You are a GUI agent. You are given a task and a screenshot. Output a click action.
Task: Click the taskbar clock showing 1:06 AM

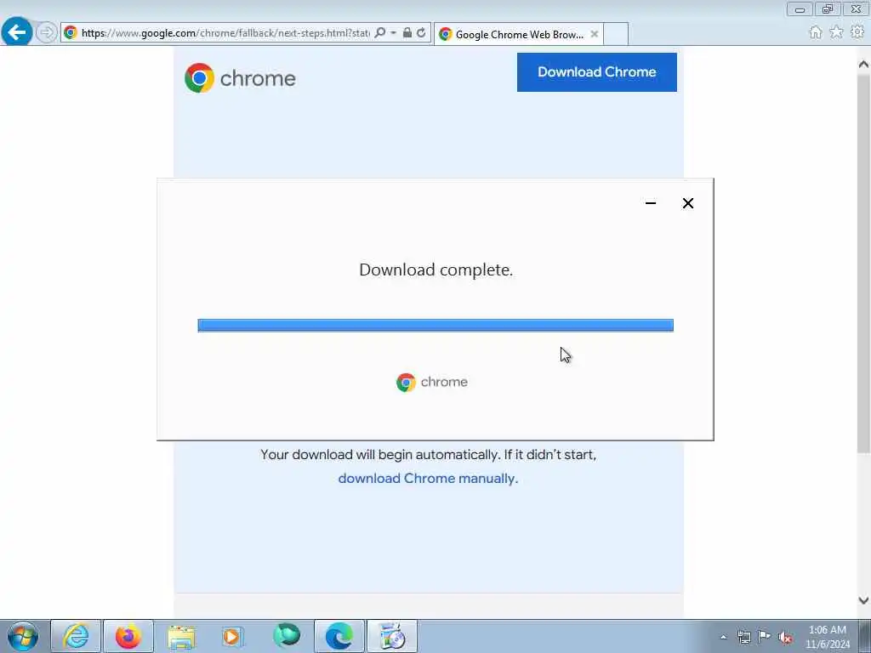828,637
